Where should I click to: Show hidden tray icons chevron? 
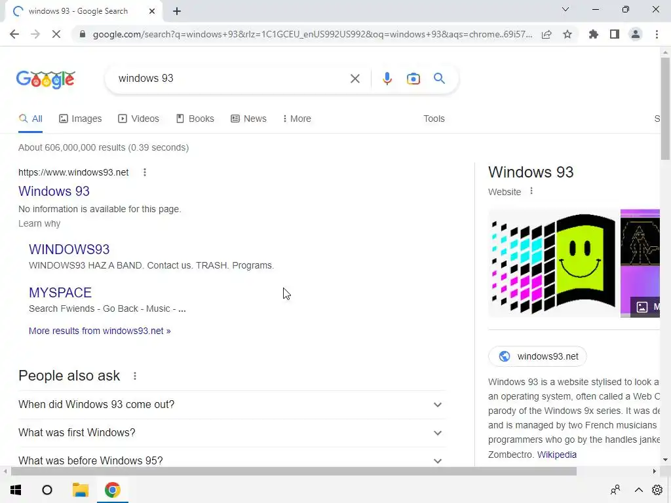(638, 490)
